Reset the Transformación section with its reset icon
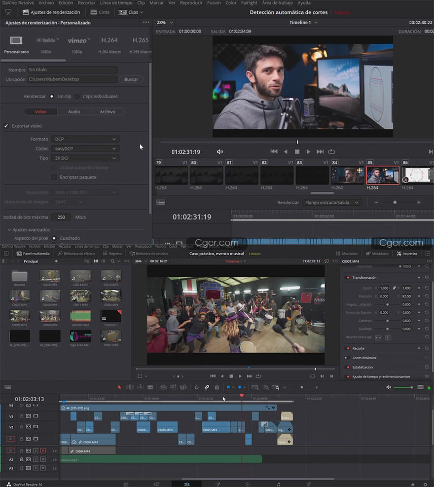Viewport: 434px width, 487px height. coord(427,278)
